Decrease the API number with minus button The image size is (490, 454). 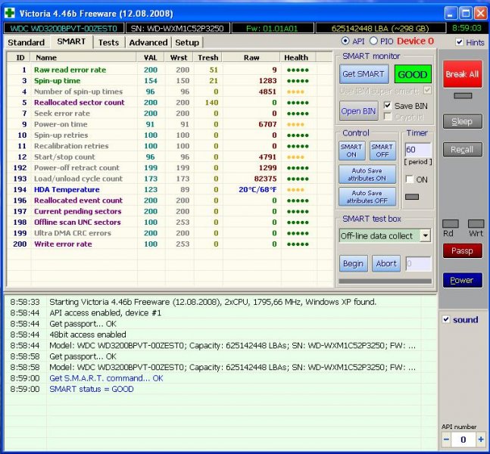point(447,440)
